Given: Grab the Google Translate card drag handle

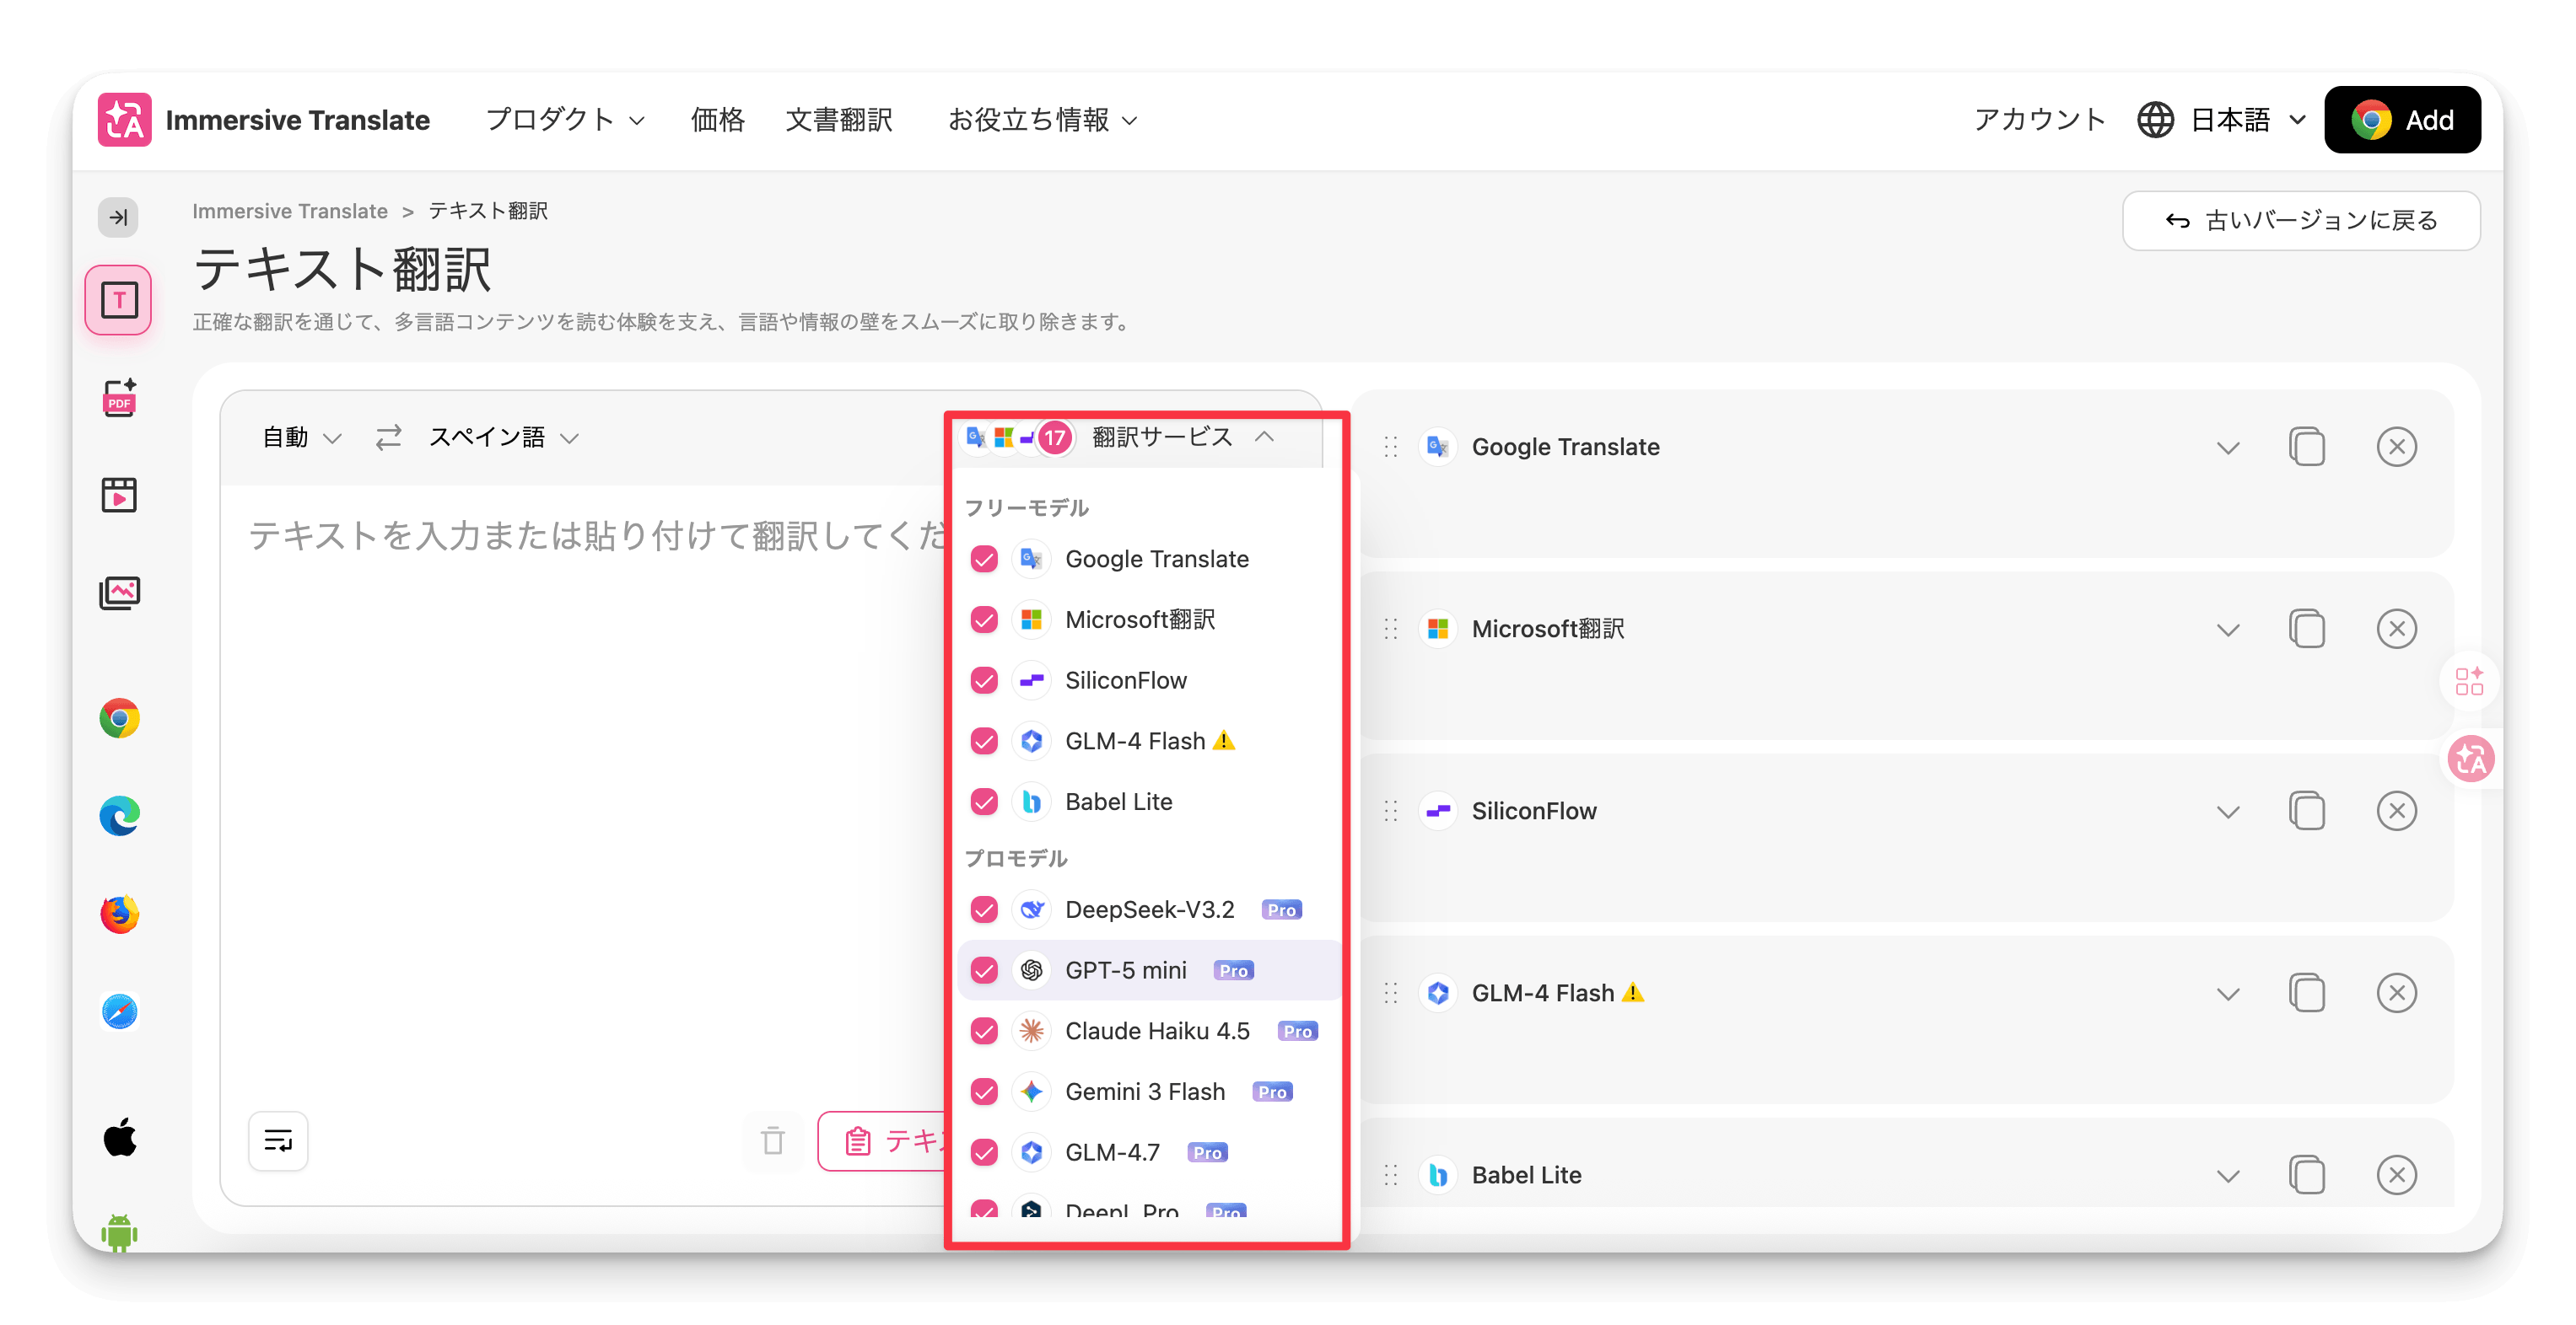Looking at the screenshot, I should click(x=1390, y=447).
